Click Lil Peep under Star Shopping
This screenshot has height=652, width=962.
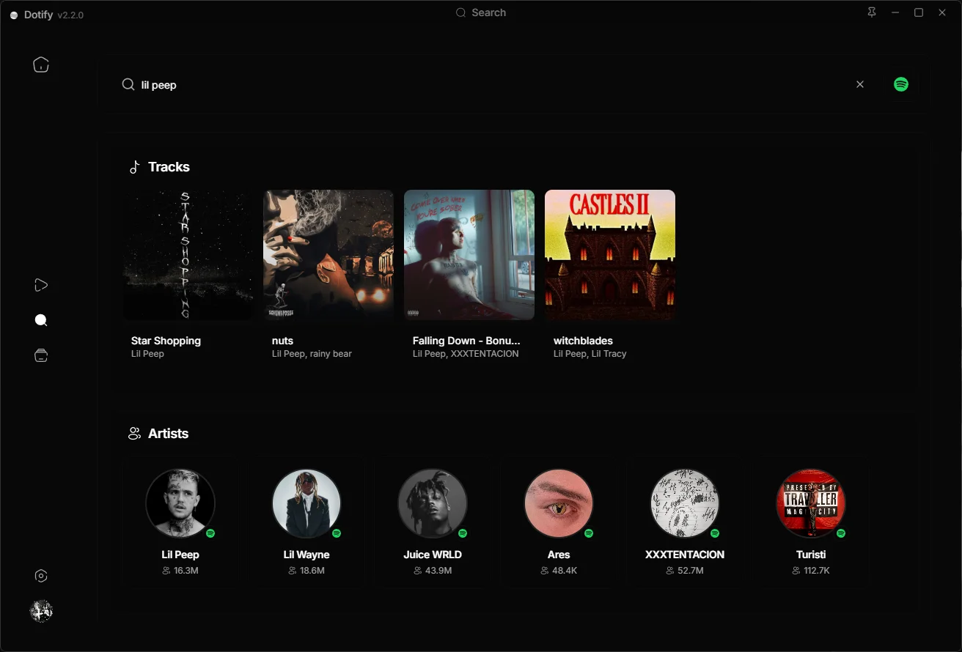pyautogui.click(x=147, y=354)
